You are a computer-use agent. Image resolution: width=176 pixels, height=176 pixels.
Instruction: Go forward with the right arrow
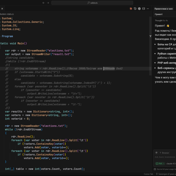pos(48,3)
